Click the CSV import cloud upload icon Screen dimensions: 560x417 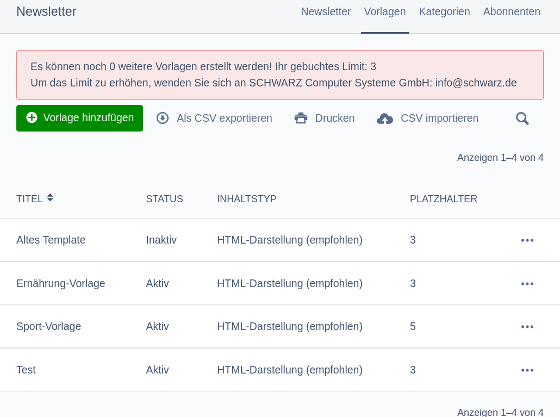click(384, 118)
